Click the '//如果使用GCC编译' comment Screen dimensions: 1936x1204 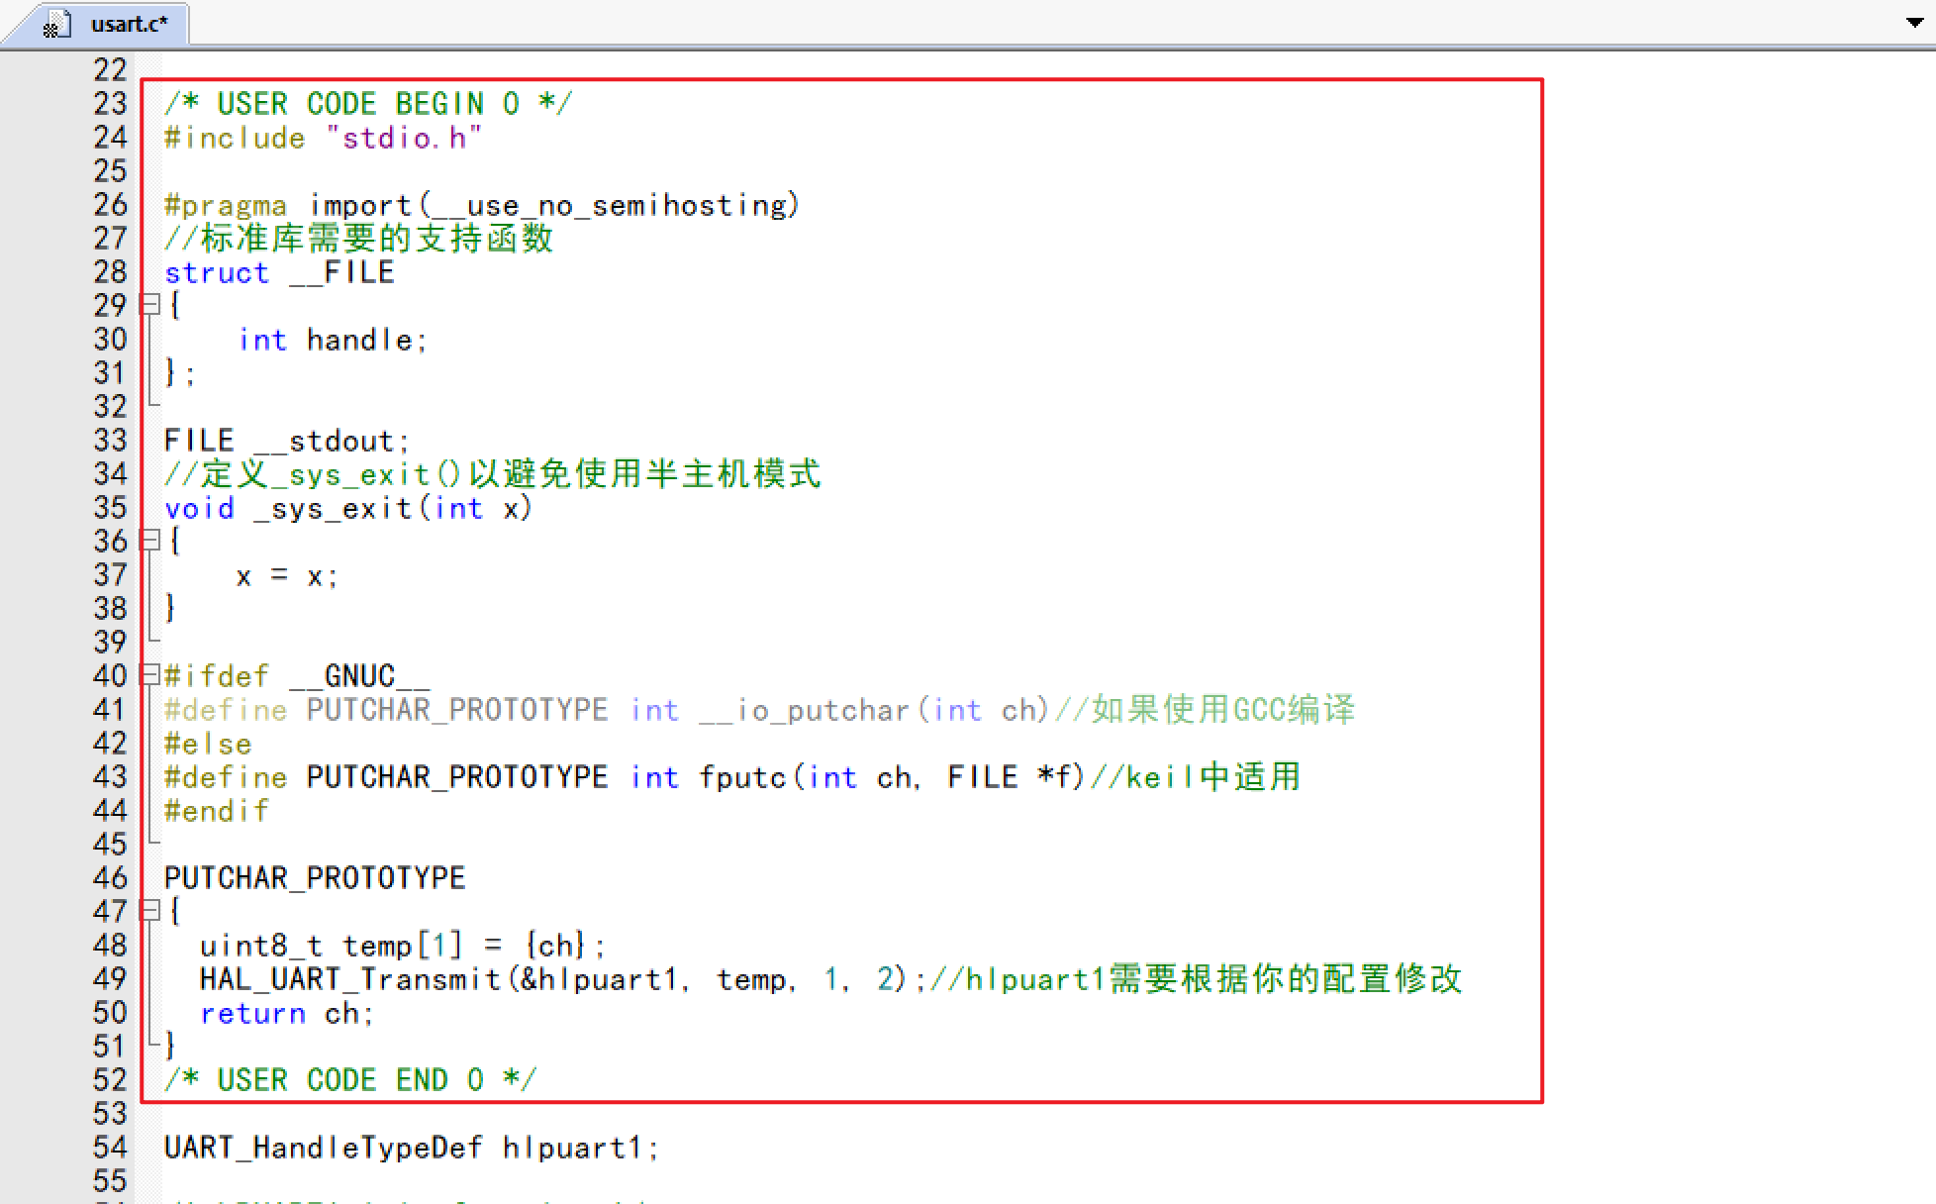click(1205, 710)
